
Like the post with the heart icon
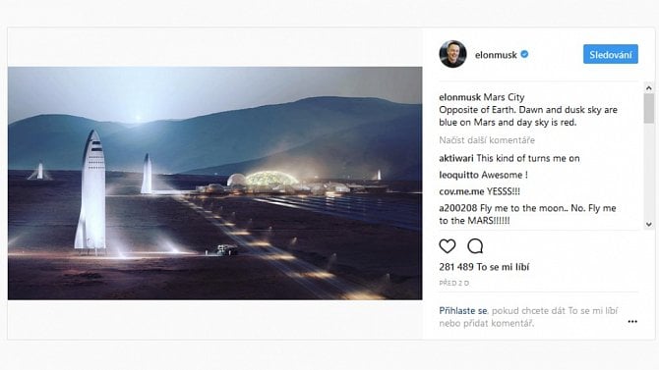click(x=448, y=246)
